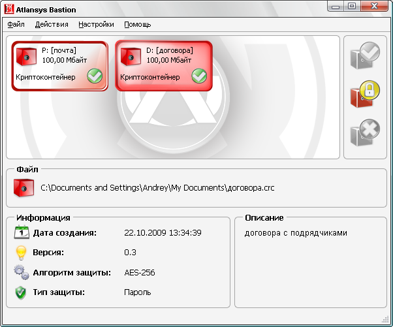Click the green shield icon beside Тип защиты
The width and height of the screenshot is (393, 327).
click(x=22, y=293)
